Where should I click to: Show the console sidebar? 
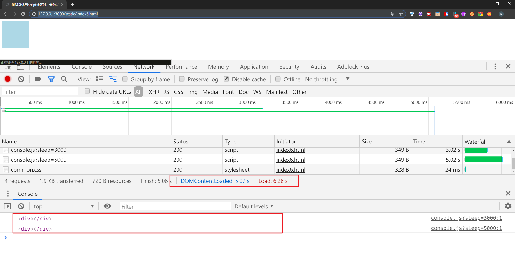pyautogui.click(x=8, y=206)
